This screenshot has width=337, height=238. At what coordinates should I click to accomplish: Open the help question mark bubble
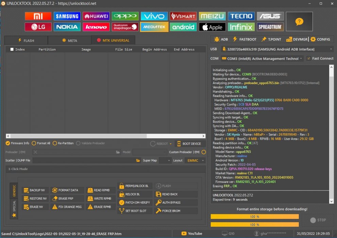click(299, 21)
